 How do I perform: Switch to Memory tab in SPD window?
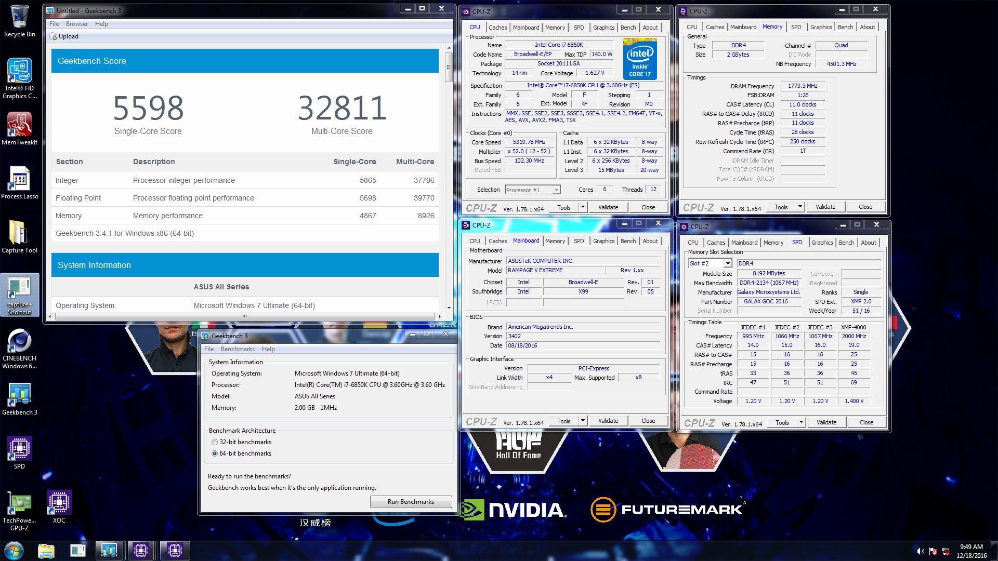click(773, 243)
